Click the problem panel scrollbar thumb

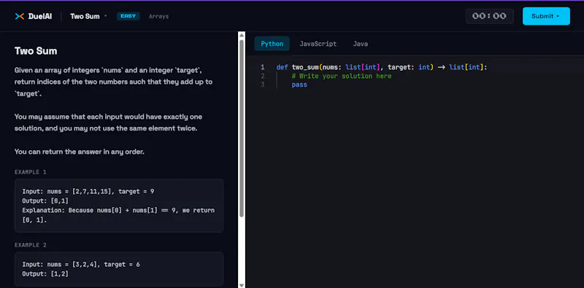242,128
